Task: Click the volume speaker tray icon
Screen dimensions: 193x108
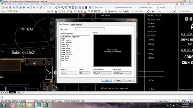Action: click(174, 105)
